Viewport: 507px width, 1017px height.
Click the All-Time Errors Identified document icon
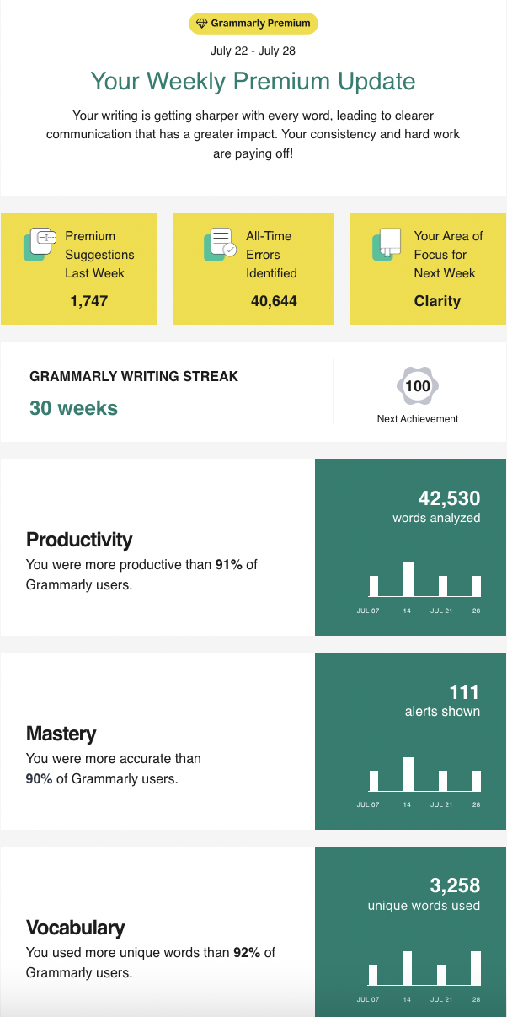tap(220, 244)
